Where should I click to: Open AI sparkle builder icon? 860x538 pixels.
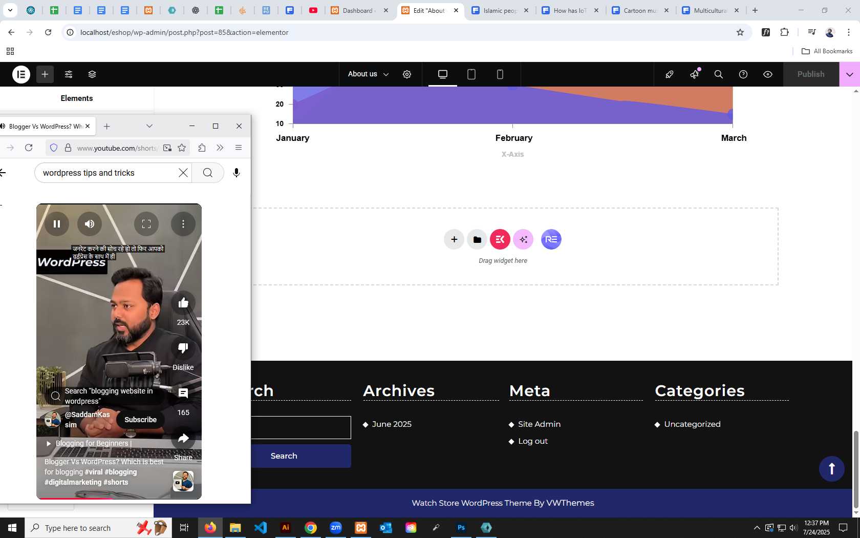[523, 239]
